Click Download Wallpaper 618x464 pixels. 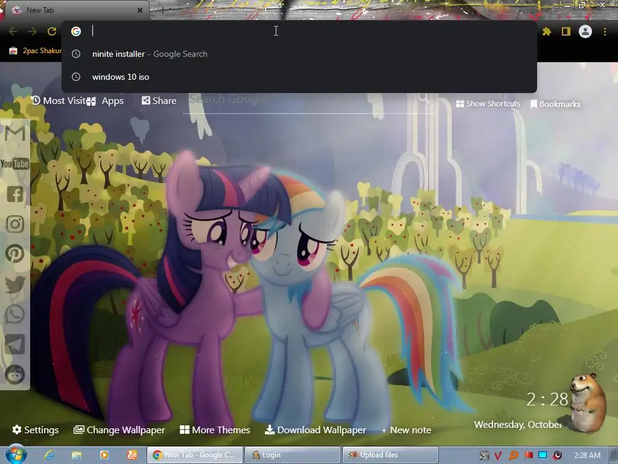(x=315, y=430)
